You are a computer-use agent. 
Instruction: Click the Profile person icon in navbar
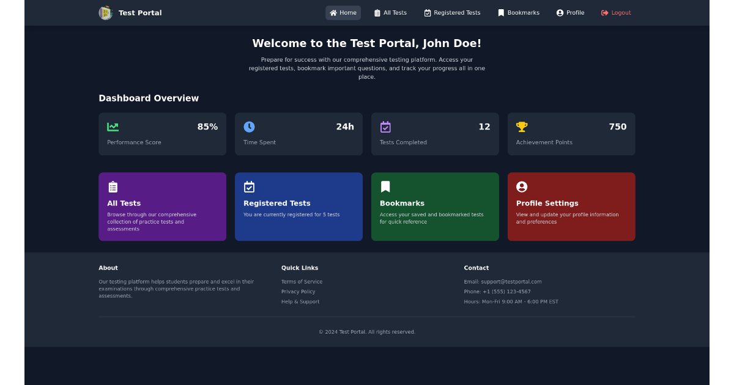coord(558,12)
